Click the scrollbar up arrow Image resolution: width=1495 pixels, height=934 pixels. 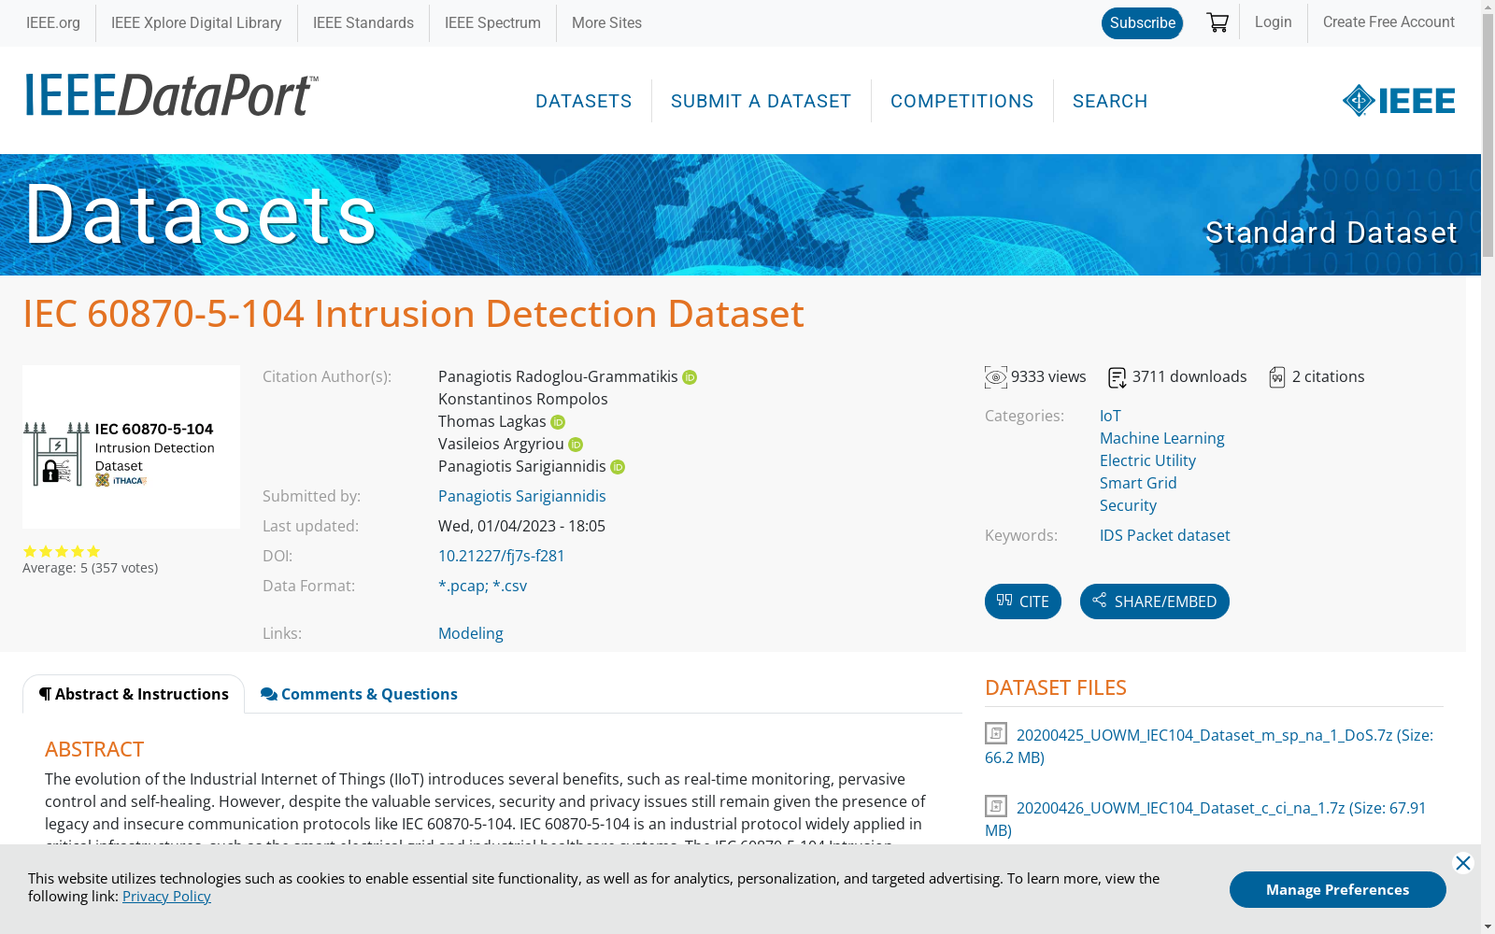coord(1488,7)
